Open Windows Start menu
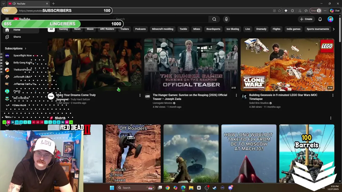342x192 pixels. point(112,188)
